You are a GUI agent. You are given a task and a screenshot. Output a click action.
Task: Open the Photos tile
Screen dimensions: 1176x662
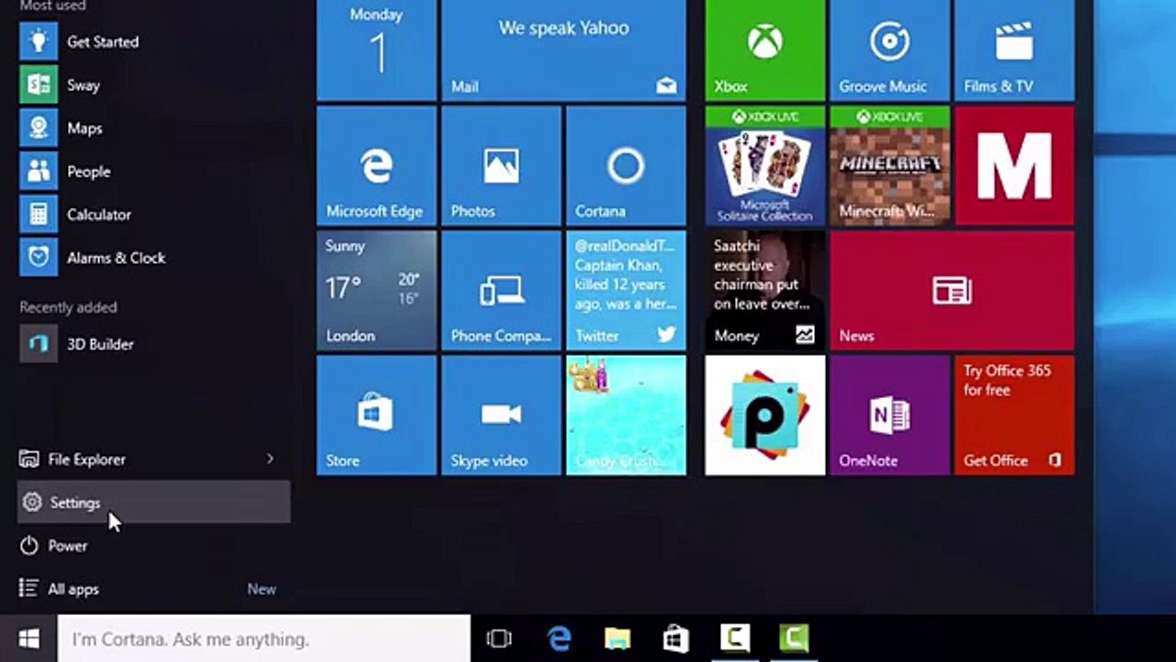[501, 165]
